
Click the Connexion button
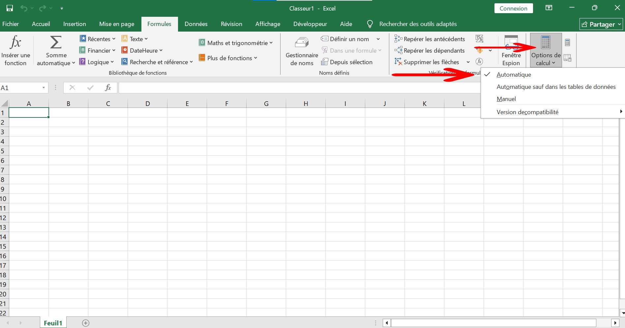pyautogui.click(x=513, y=8)
